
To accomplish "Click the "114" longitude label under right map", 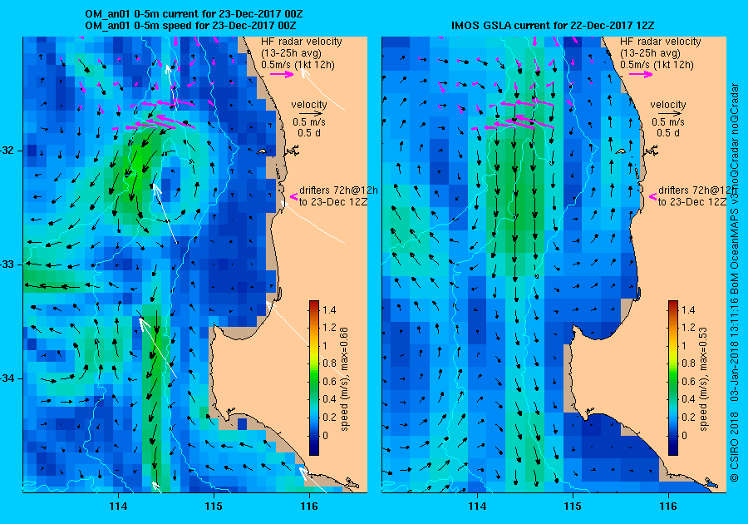I will 478,507.
